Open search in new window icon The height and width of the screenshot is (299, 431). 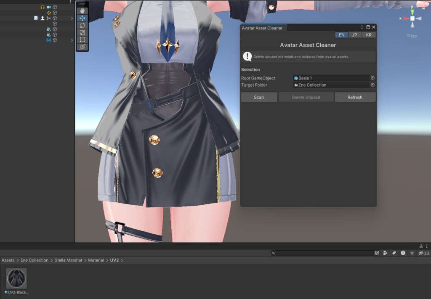tap(377, 253)
